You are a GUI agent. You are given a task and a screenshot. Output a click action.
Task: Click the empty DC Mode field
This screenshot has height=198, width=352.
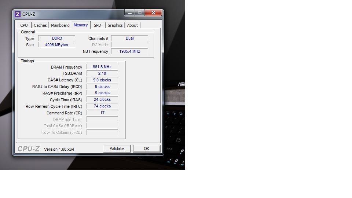129,45
